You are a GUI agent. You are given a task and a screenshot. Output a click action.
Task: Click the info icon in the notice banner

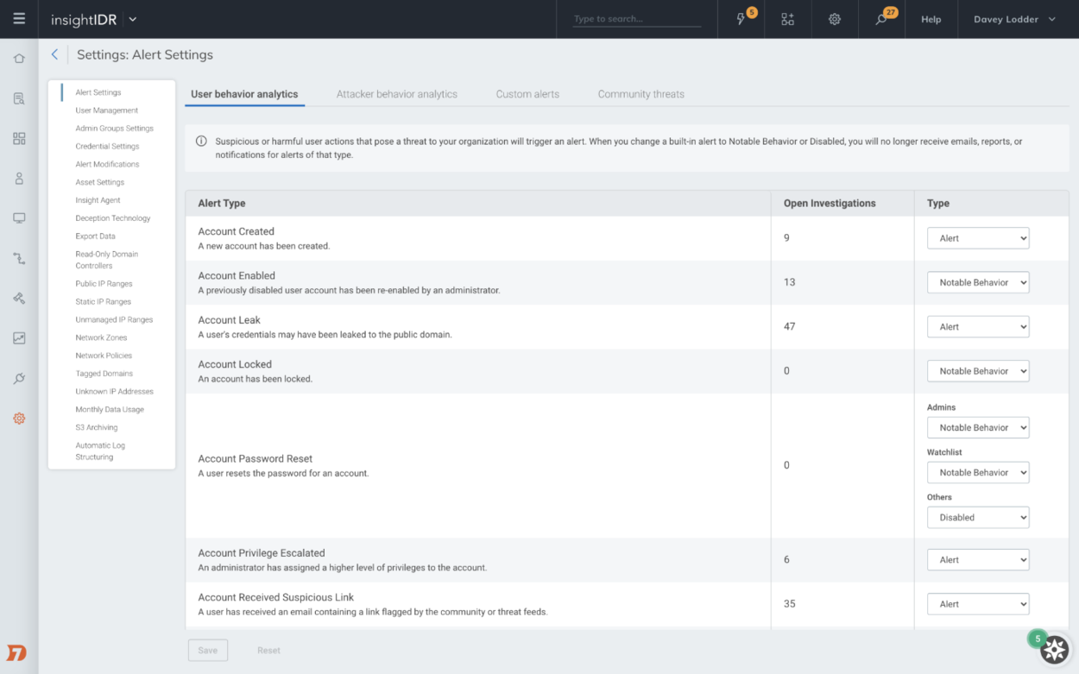[201, 141]
